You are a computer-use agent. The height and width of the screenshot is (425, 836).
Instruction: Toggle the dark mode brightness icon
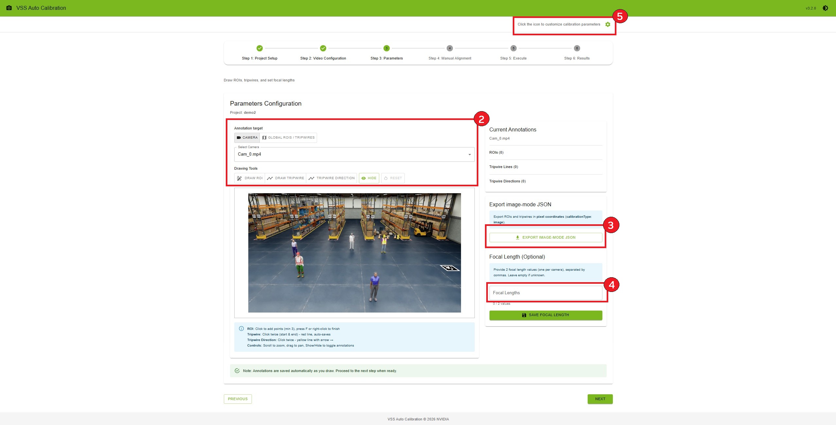825,8
